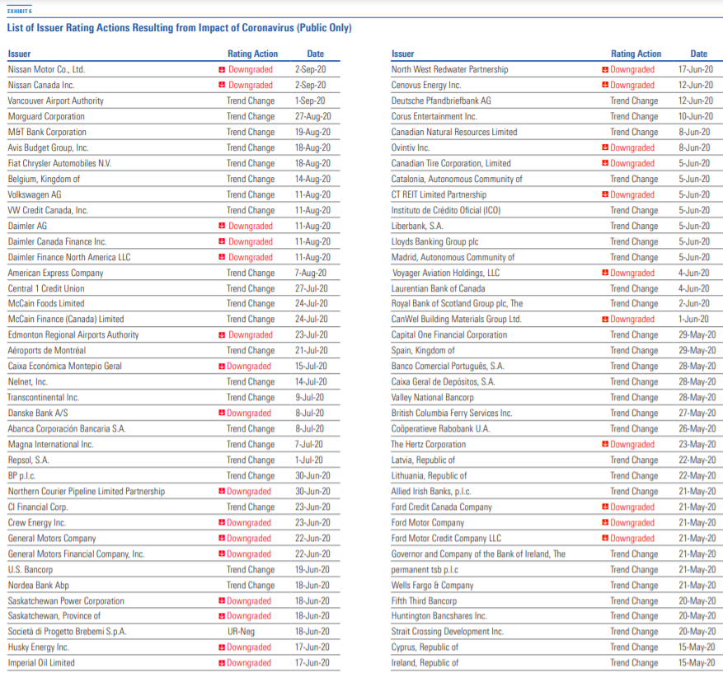The height and width of the screenshot is (682, 723).
Task: Select 'Deutsche Pfandbriefbank AG' issuer name
Action: 441,101
